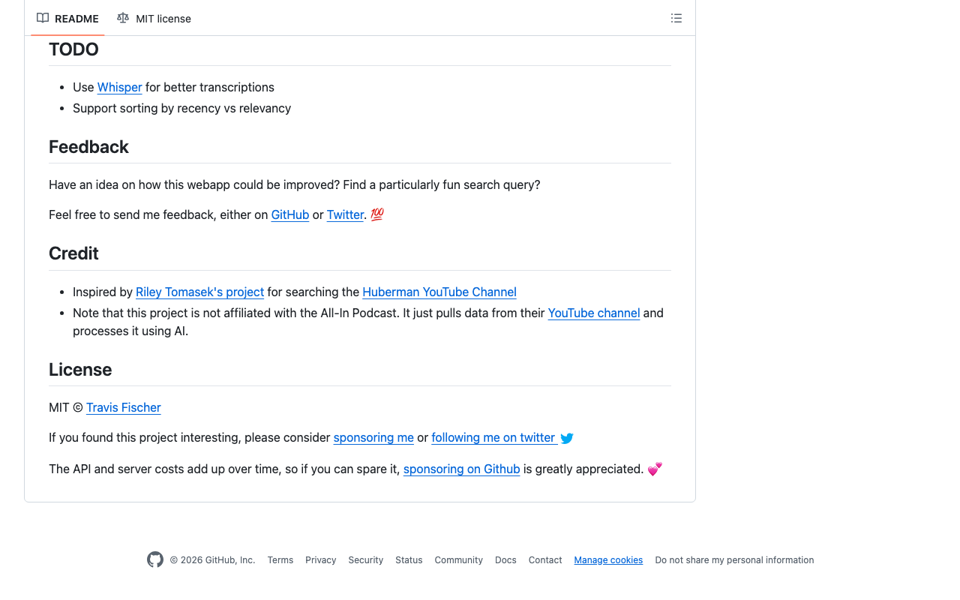
Task: Open Riley Tomasek's project link
Action: pos(199,292)
